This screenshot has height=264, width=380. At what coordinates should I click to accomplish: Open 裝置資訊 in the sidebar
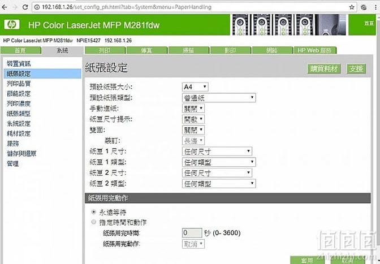click(x=19, y=64)
